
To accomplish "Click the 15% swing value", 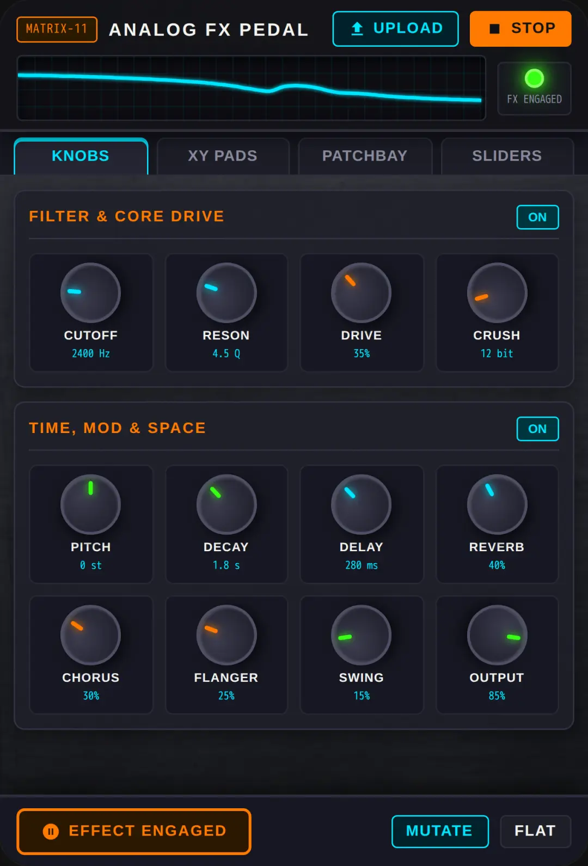I will click(362, 697).
